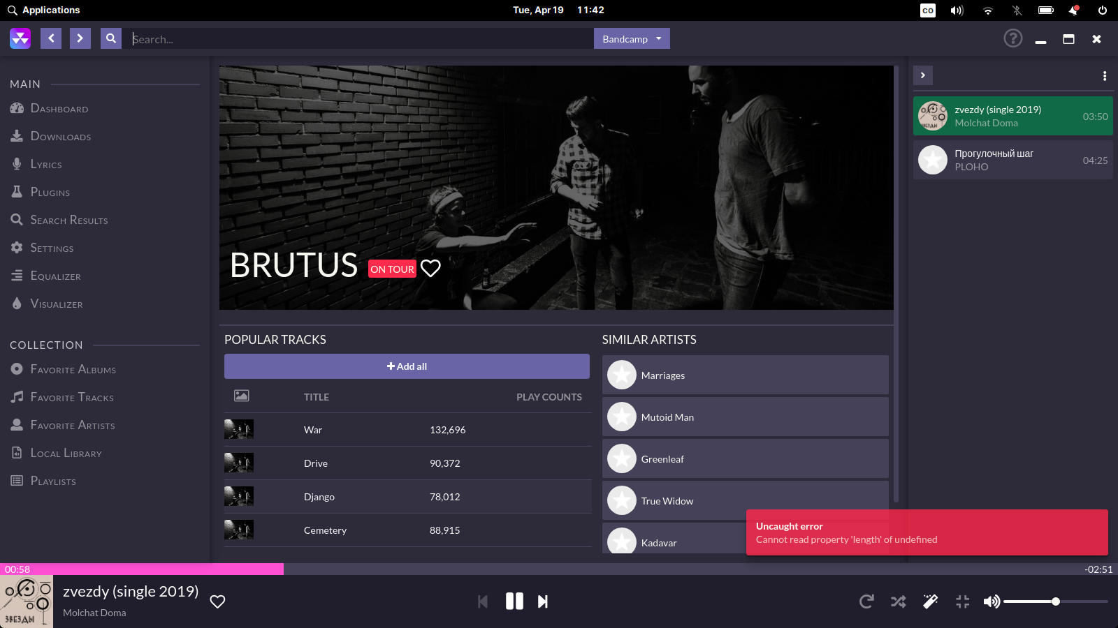Mute with the volume speaker icon
The image size is (1118, 628).
pos(992,601)
